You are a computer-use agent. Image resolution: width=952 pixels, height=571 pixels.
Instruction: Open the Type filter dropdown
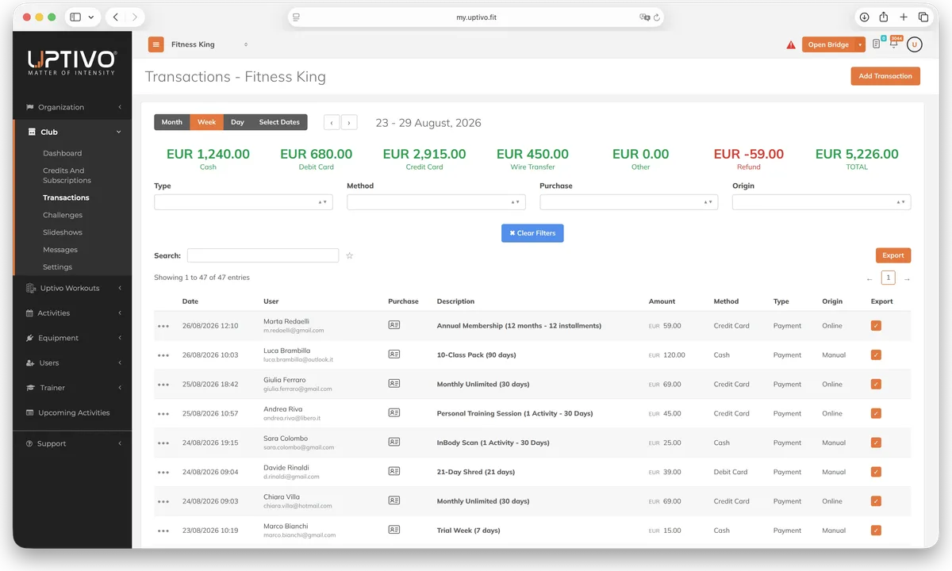pos(244,202)
